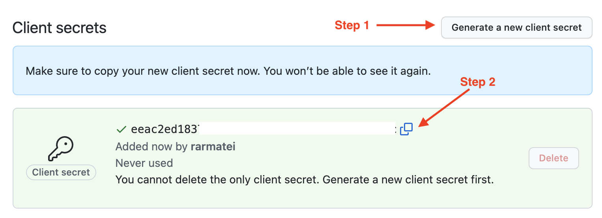Click the key icon above Client secret
This screenshot has width=602, height=218.
tap(61, 149)
